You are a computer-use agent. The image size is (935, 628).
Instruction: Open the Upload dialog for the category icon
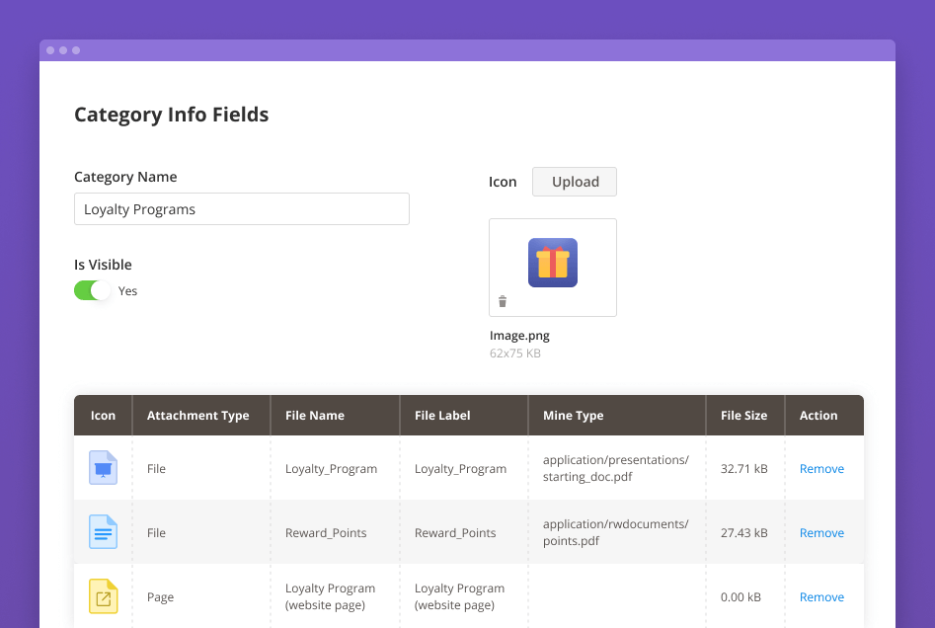click(574, 182)
